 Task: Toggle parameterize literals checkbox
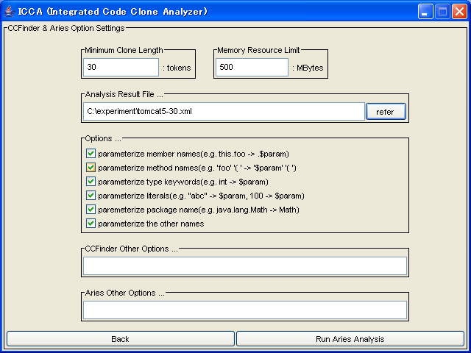pyautogui.click(x=91, y=196)
